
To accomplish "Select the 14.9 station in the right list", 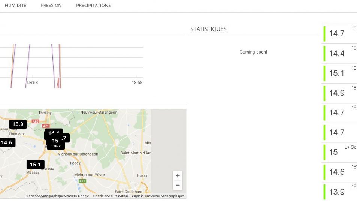I will [x=336, y=93].
